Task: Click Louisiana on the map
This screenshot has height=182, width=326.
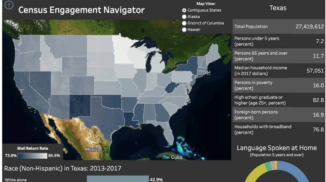Action: tap(130, 121)
